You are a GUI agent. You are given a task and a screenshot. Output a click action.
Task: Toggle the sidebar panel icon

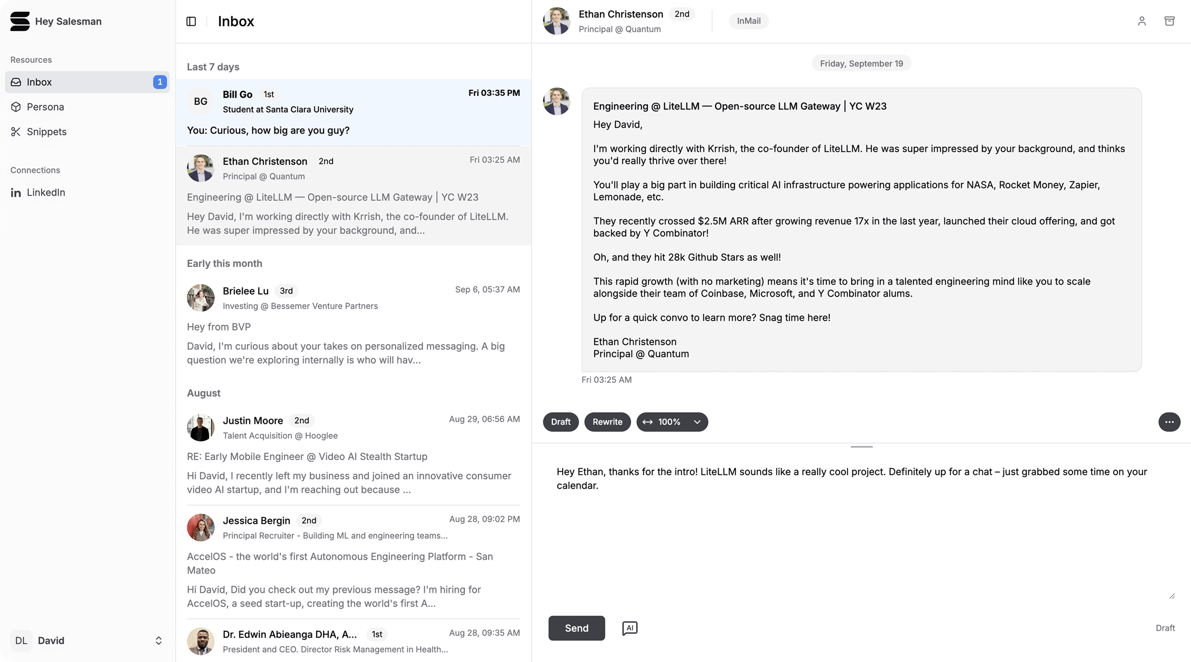coord(191,21)
